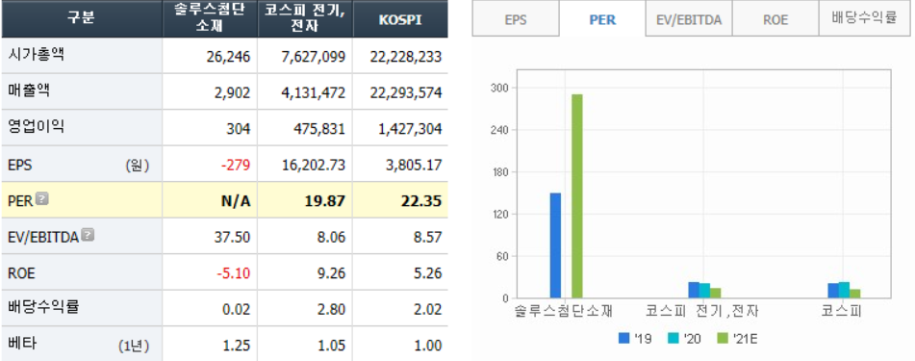Click operating profit value 304
The image size is (915, 361).
pos(239,129)
